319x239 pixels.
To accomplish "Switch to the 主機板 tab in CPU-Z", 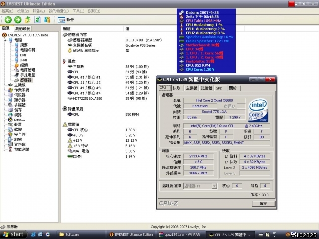I will point(191,88).
